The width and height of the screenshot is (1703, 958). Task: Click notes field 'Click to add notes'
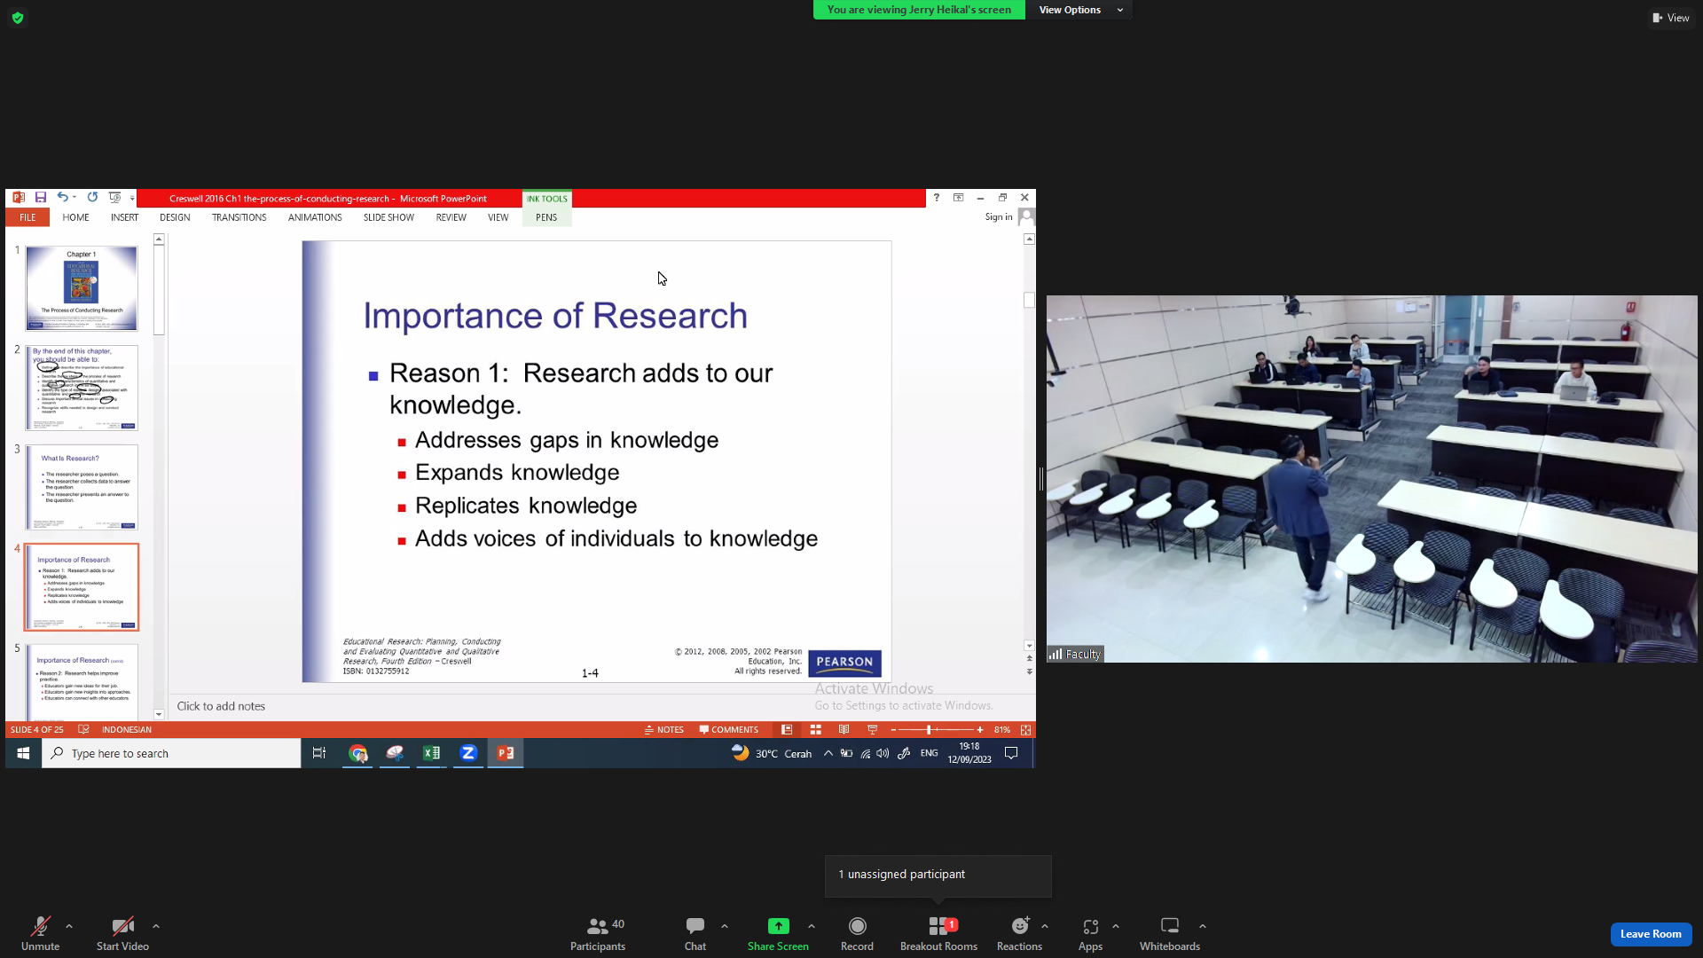coord(221,706)
